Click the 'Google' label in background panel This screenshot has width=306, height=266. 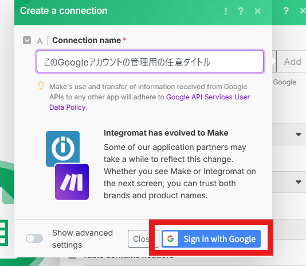(285, 82)
